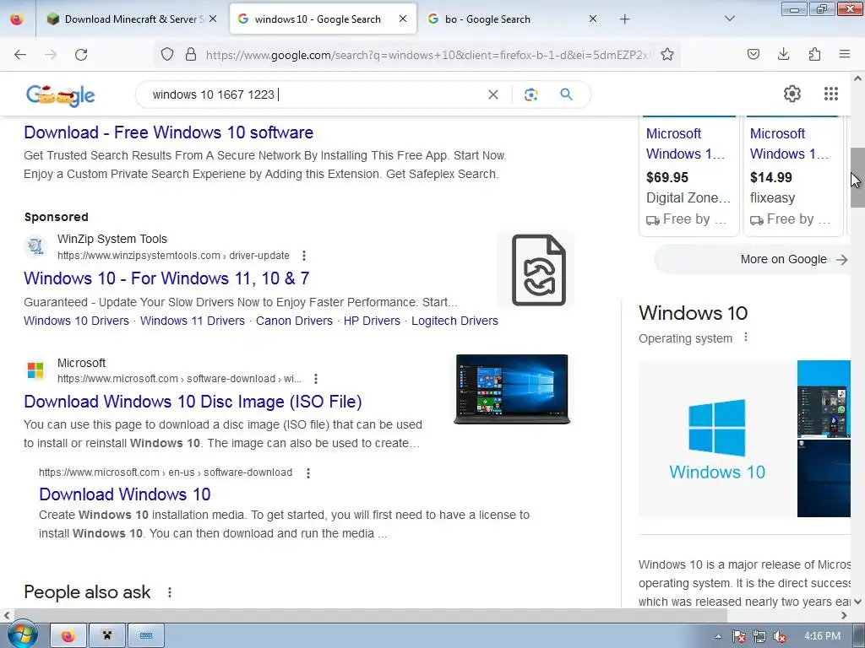Open the 'Download Windows 10' sub-result link
The height and width of the screenshot is (648, 865).
pyautogui.click(x=125, y=494)
